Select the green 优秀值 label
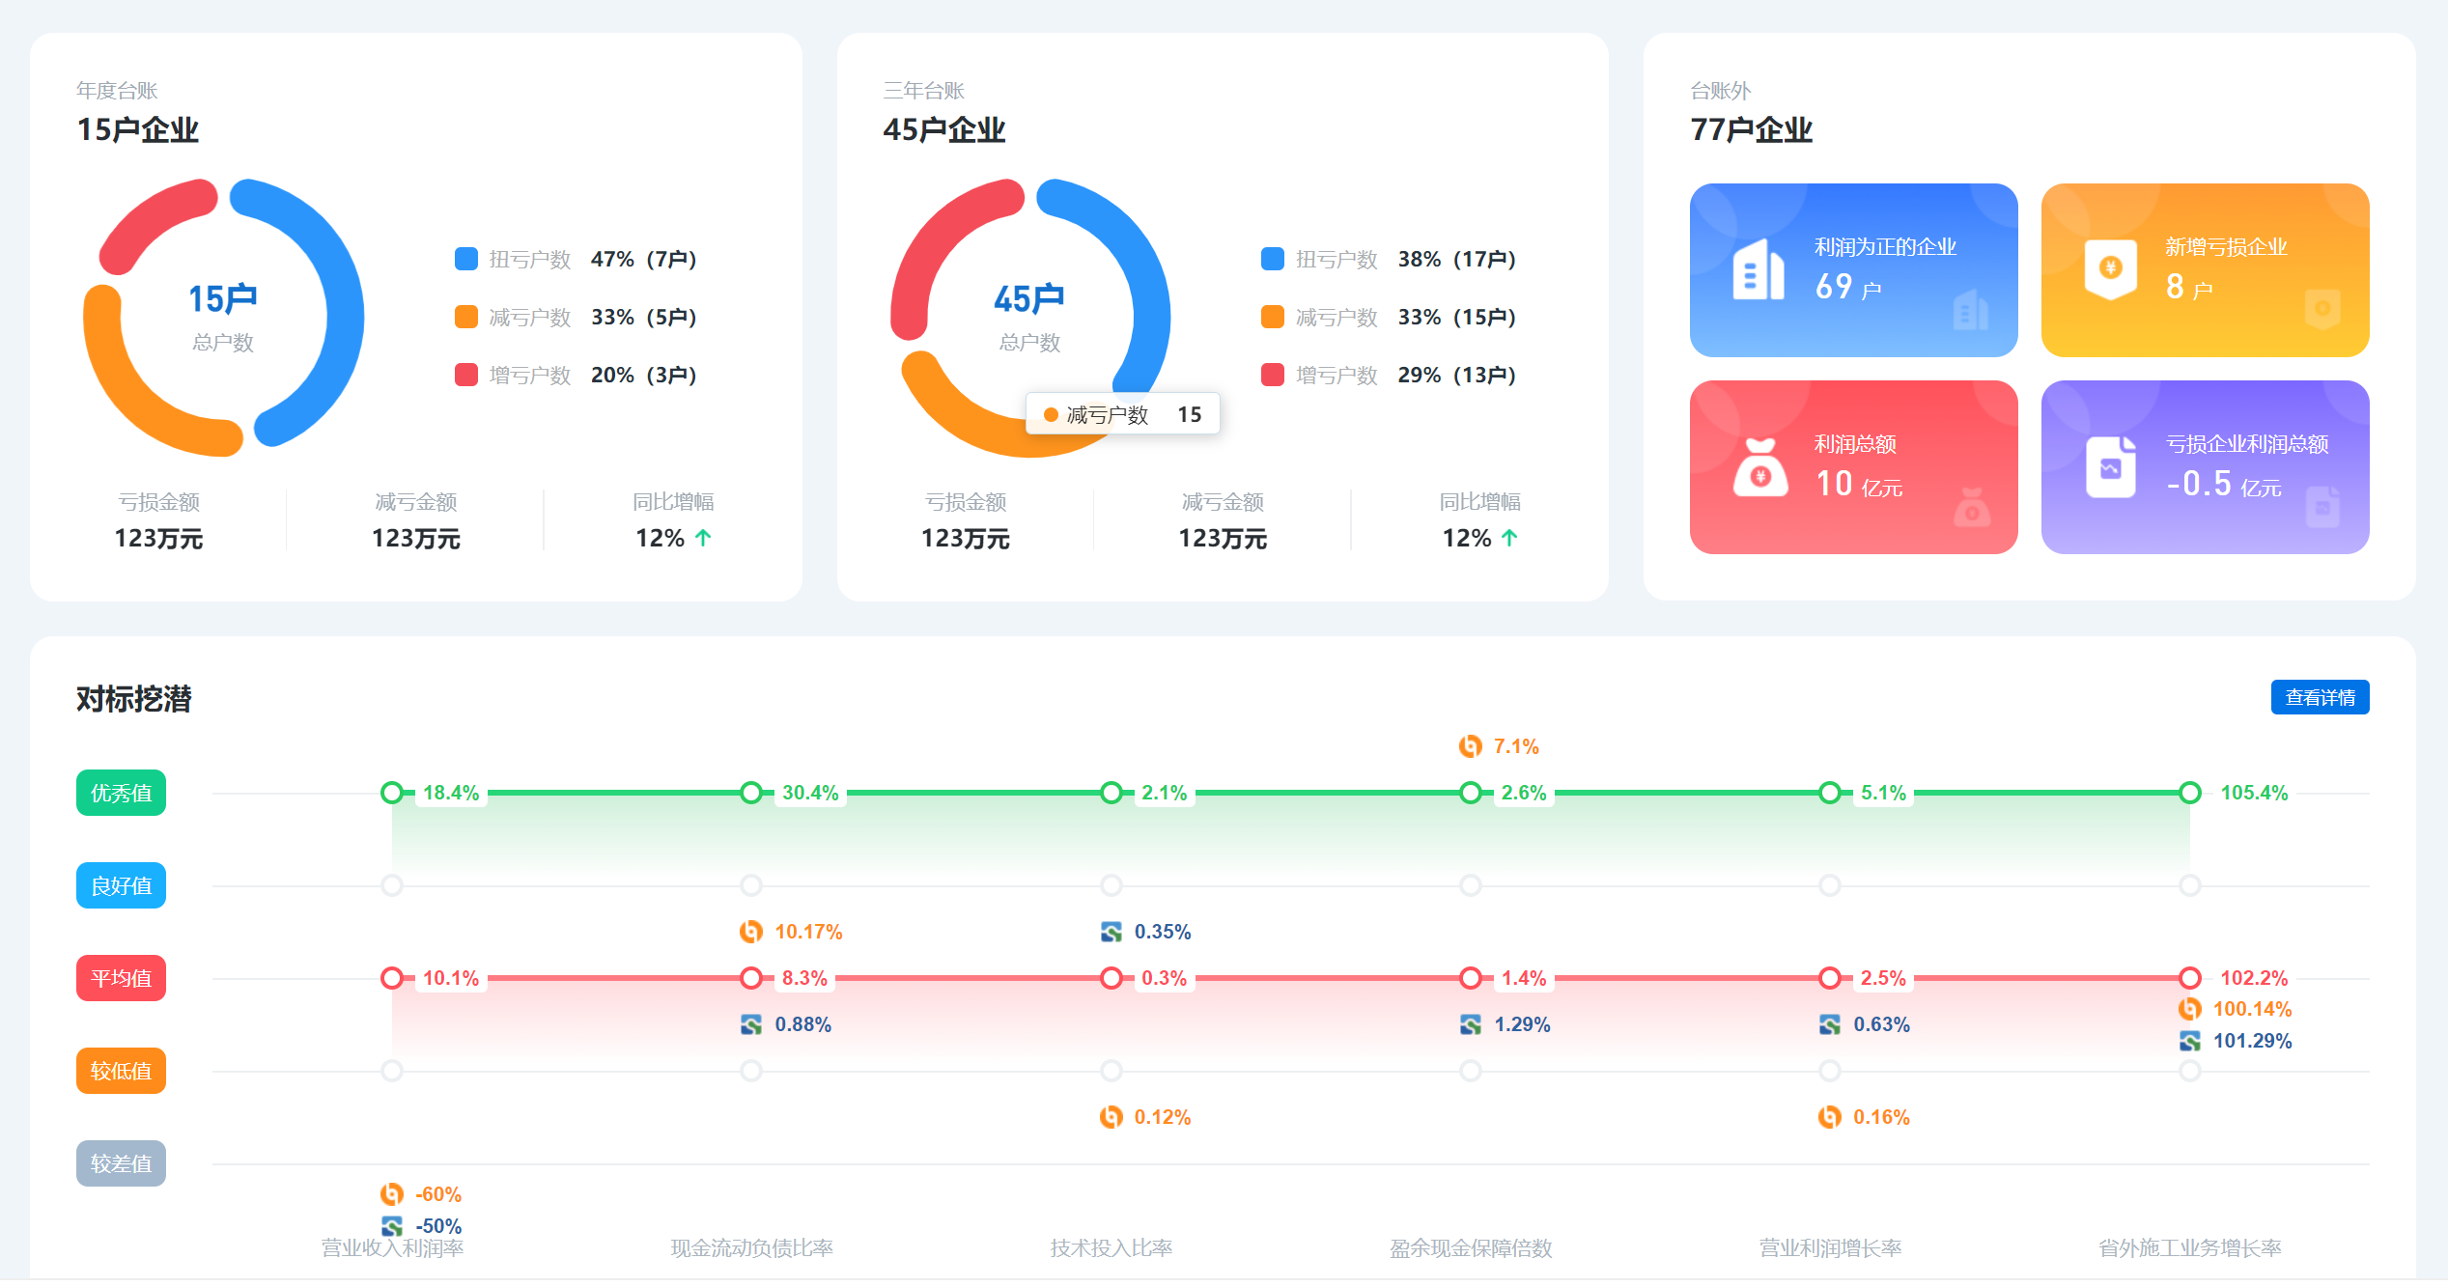Viewport: 2448px width, 1287px height. pyautogui.click(x=121, y=793)
